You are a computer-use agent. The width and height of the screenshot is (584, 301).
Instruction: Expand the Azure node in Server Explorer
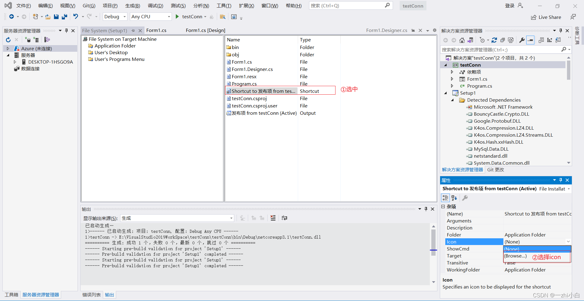click(8, 49)
